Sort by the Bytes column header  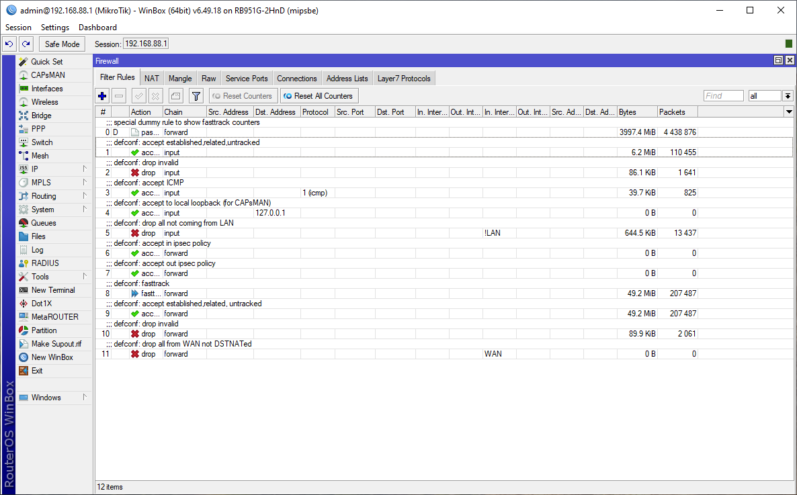pos(637,111)
